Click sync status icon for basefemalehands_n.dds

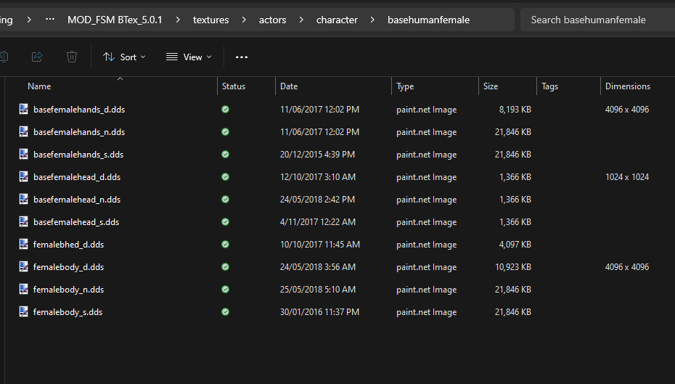(x=225, y=131)
